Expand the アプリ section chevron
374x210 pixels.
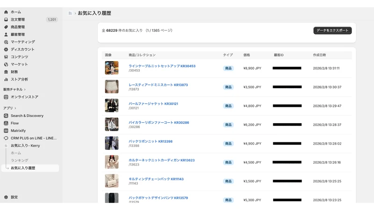pyautogui.click(x=15, y=108)
